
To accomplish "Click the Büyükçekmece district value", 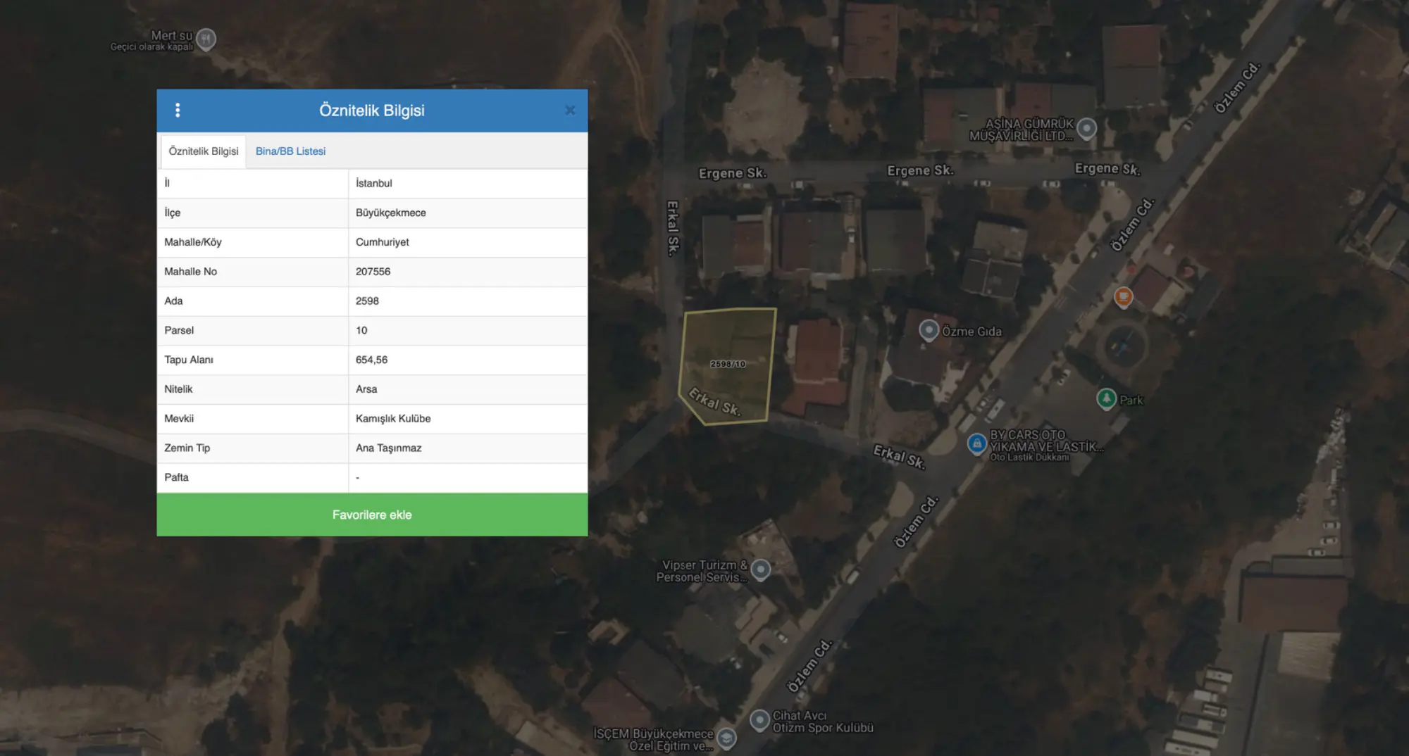I will coord(468,213).
